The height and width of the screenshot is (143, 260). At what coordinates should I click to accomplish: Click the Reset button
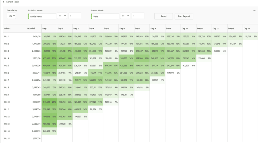click(163, 16)
